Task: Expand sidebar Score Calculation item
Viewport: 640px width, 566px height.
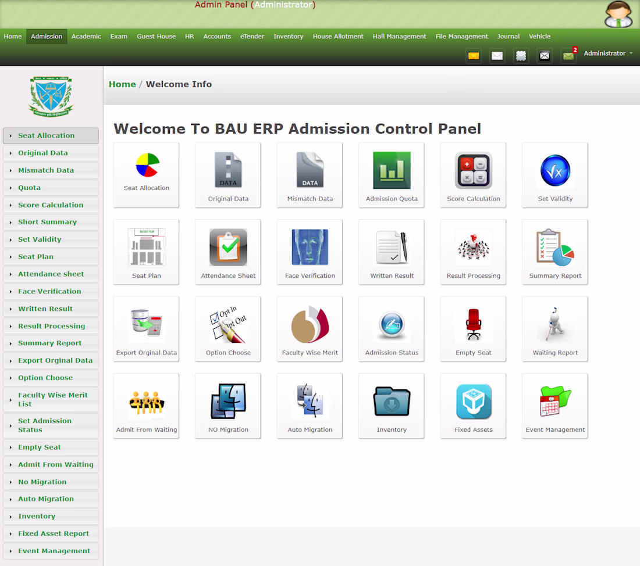Action: pyautogui.click(x=51, y=205)
